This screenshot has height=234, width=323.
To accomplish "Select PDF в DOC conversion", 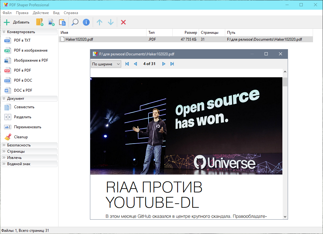I will click(x=23, y=80).
